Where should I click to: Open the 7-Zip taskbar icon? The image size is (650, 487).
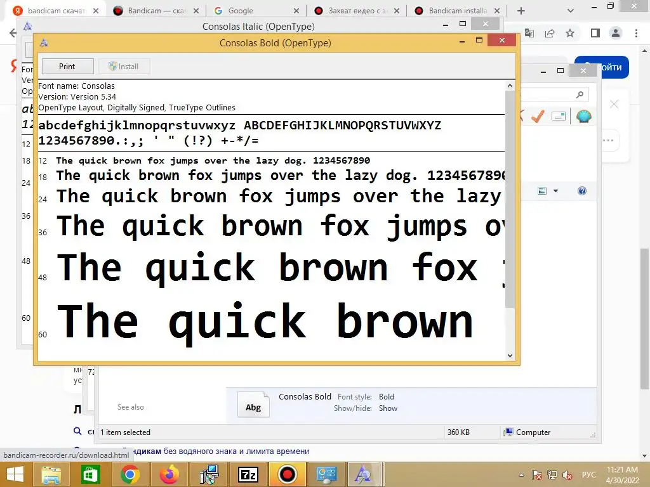pyautogui.click(x=248, y=474)
